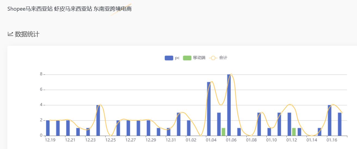357x149 pixels.
Task: Click the 数据统计 section heading
Action: (27, 34)
